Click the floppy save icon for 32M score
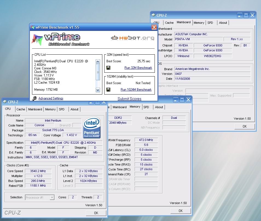Image resolution: width=261 pixels, height=221 pixels. [x=108, y=68]
